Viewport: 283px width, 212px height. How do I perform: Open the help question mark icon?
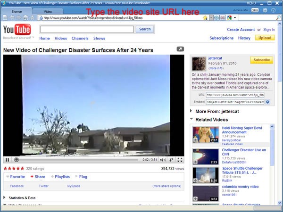274,10
